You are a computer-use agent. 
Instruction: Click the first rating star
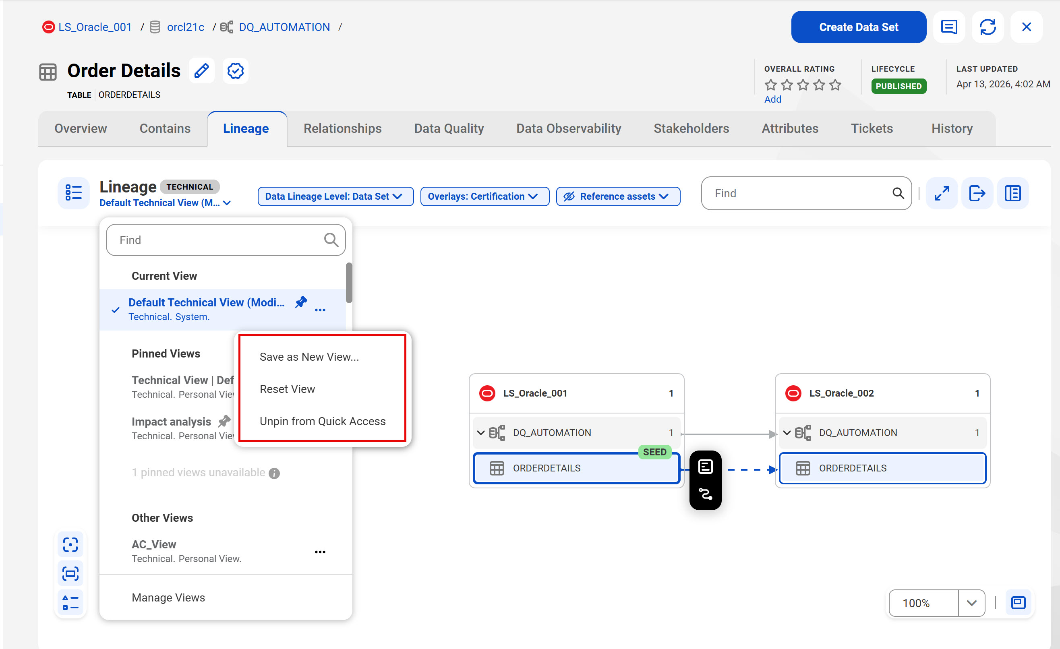point(770,85)
